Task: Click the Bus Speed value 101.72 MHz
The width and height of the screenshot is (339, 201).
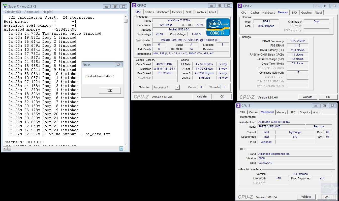Action: (164, 73)
